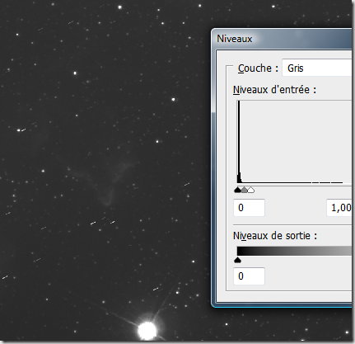Select the white highlight input slider triangle
This screenshot has height=344, width=355.
pyautogui.click(x=251, y=190)
